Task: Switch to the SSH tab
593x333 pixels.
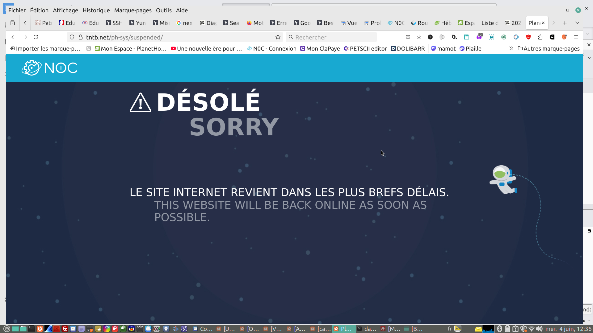Action: [x=114, y=23]
